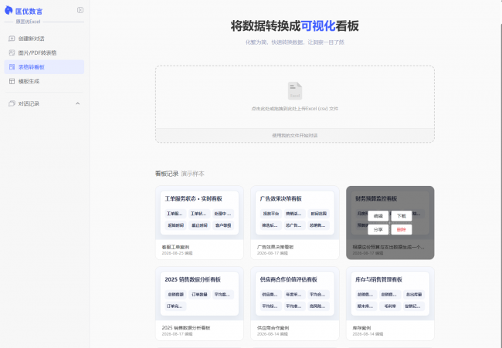Click the 下载 button on the hovered card
Screen dimensions: 502x348
402,216
